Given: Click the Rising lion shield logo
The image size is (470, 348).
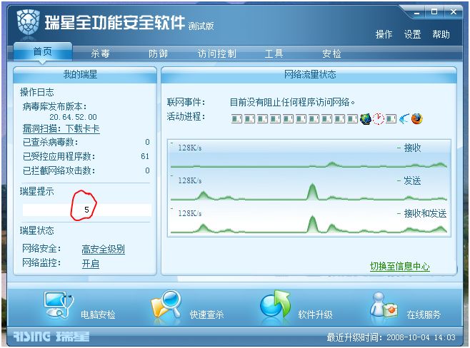Looking at the screenshot, I should [29, 21].
